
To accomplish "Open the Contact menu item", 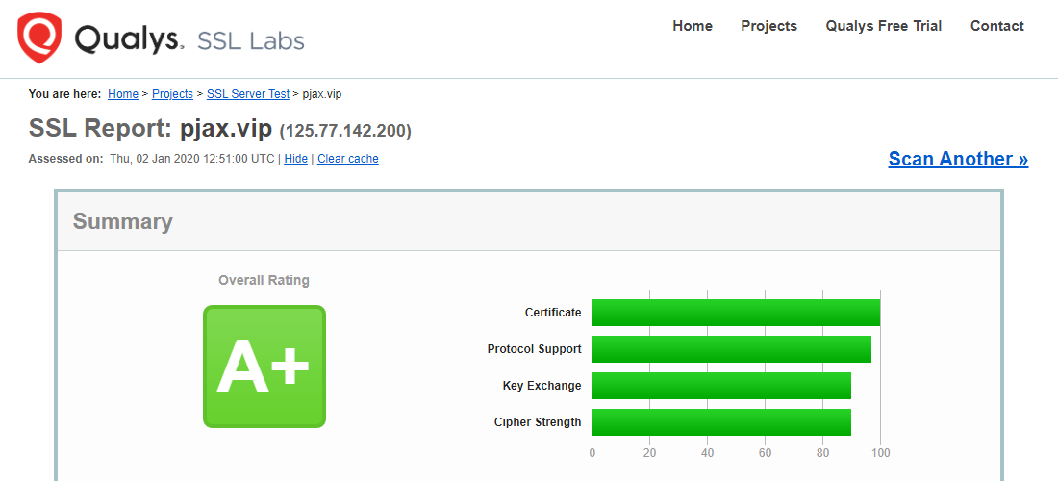I will pyautogui.click(x=996, y=26).
